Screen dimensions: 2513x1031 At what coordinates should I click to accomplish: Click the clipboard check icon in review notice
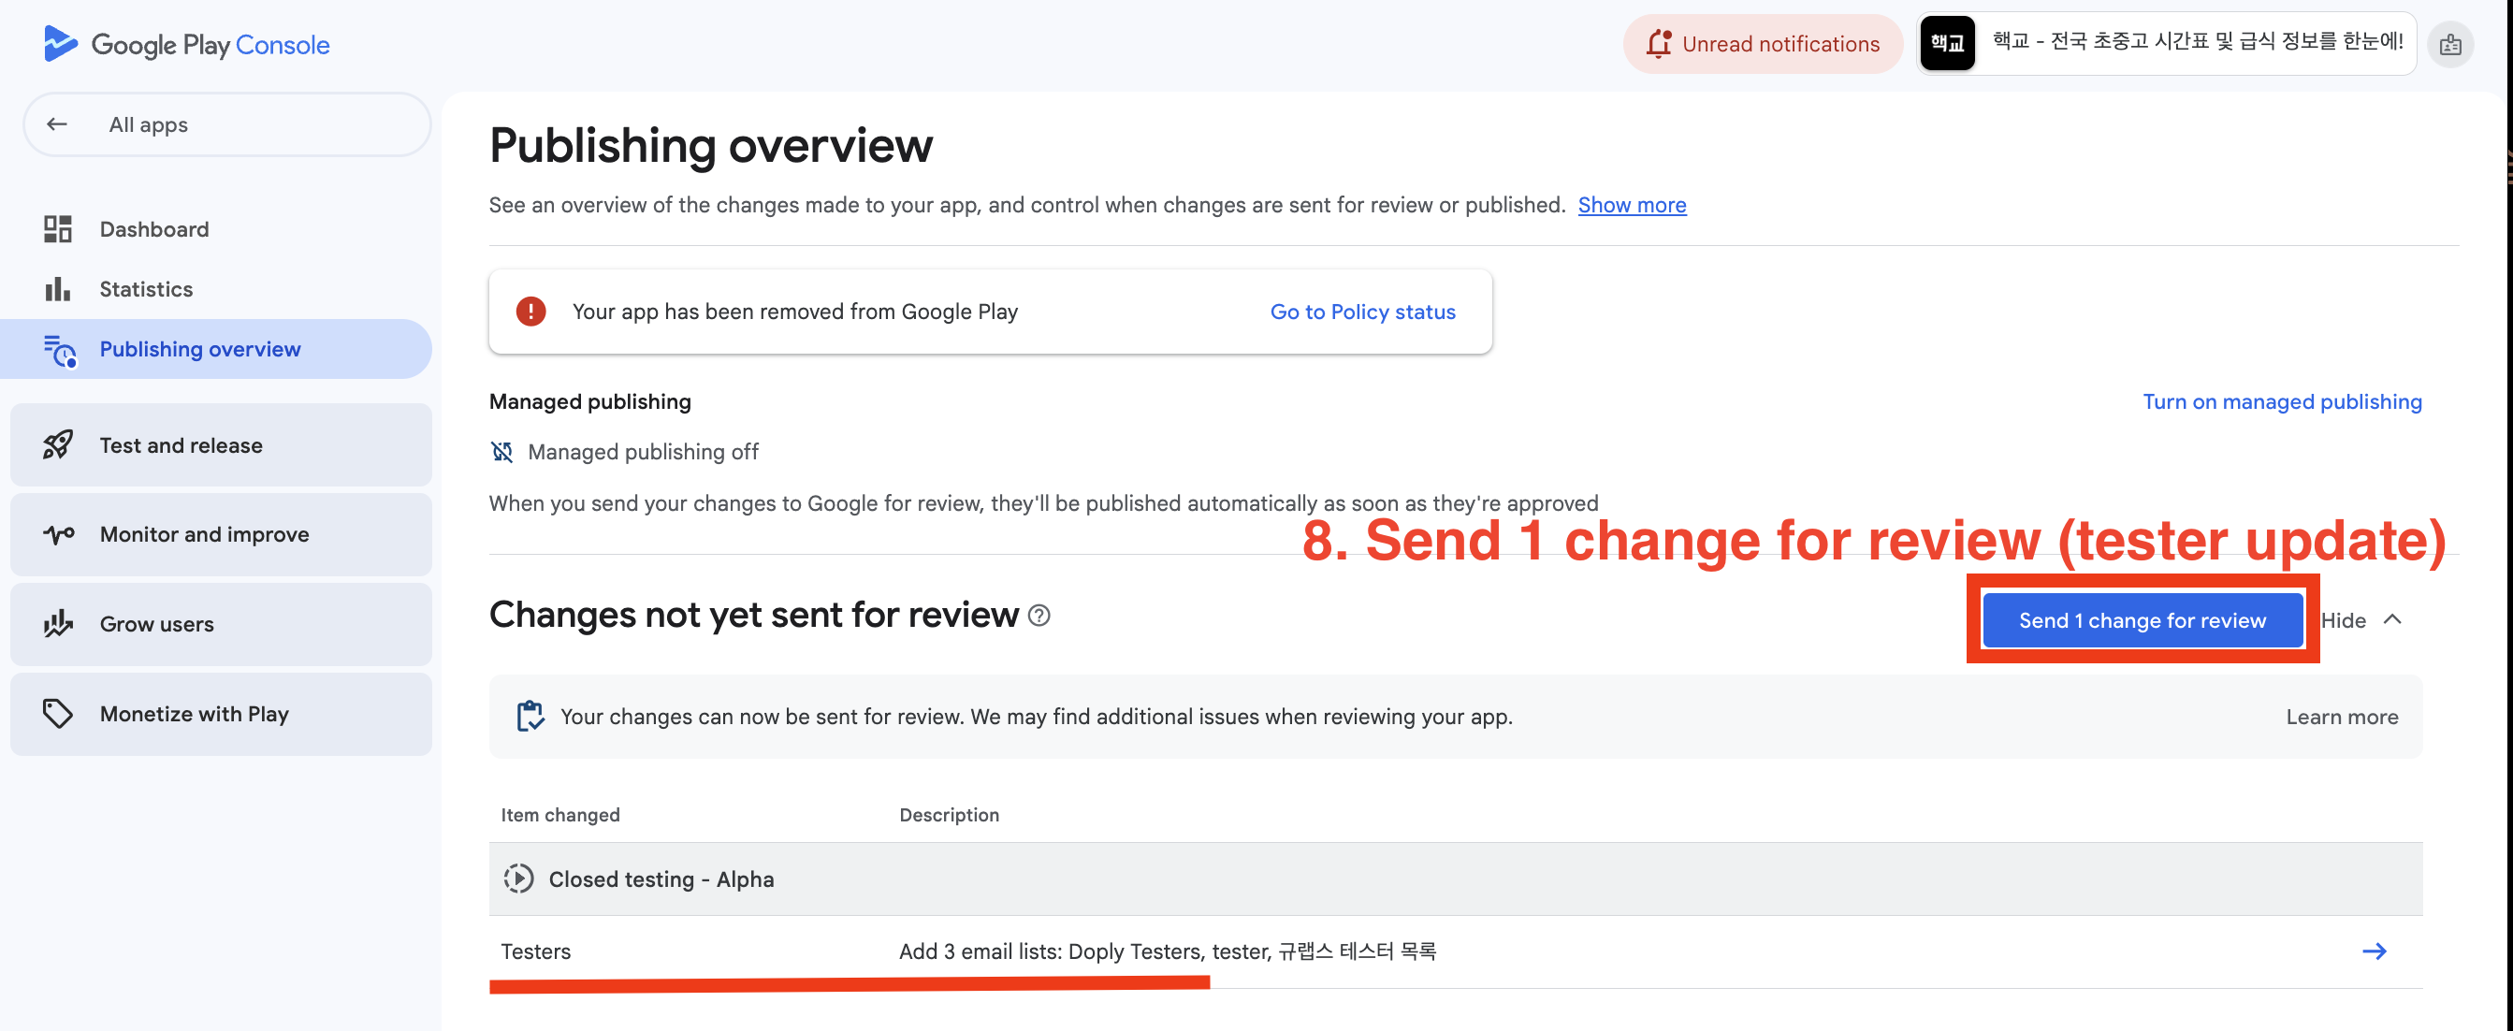click(x=530, y=716)
